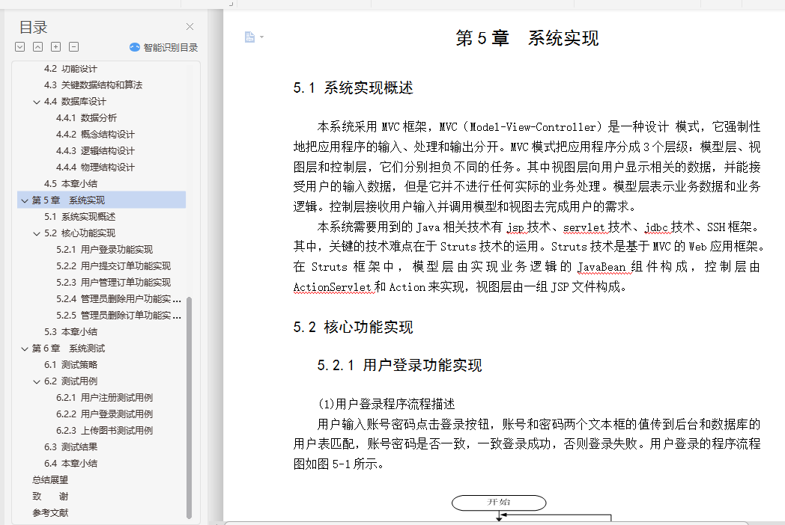Viewport: 785px width, 525px height.
Task: Jump to 6.2.3 上传图书测试用例
Action: point(104,431)
